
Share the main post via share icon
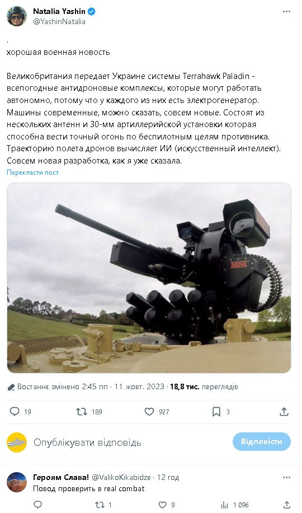pos(284,412)
